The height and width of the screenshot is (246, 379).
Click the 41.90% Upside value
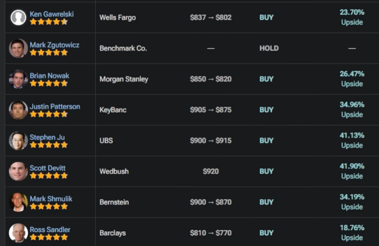[352, 171]
